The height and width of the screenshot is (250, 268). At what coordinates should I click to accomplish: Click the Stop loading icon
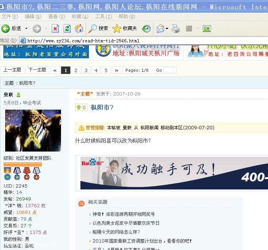pos(55,29)
